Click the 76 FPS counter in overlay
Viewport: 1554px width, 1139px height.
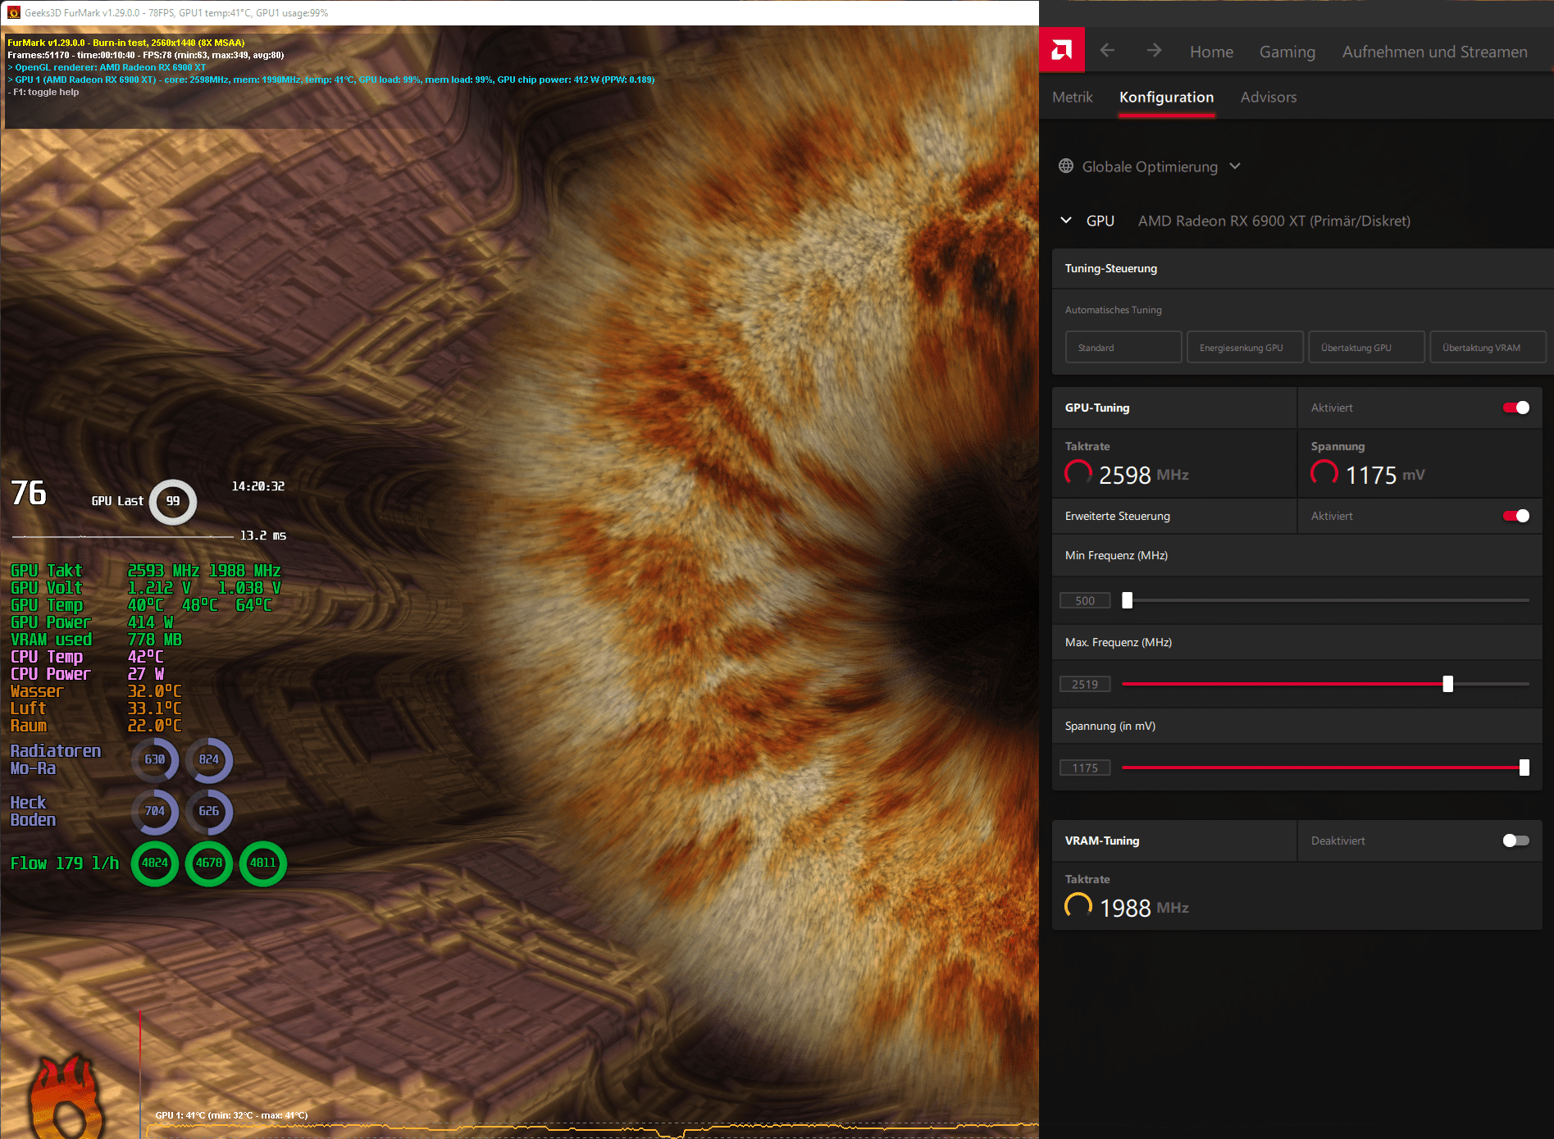tap(29, 493)
